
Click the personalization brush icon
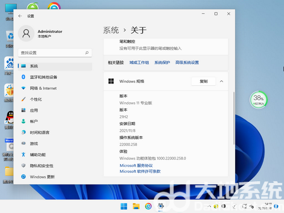point(23,99)
